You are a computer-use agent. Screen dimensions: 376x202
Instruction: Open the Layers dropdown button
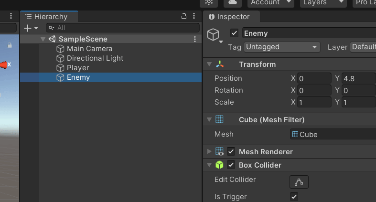[x=323, y=2]
